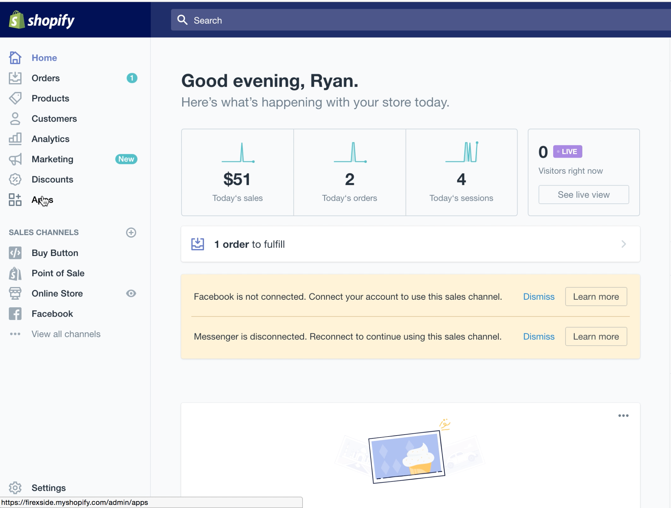Click the Customers icon in sidebar

pos(15,118)
